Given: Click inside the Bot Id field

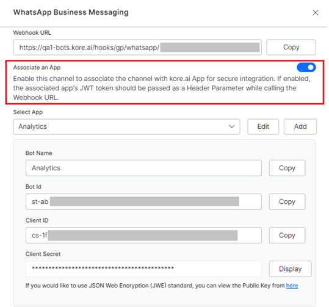Looking at the screenshot, I should (x=143, y=201).
